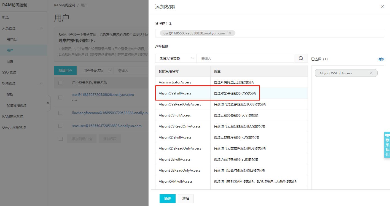
Task: Collapse the left sidebar with the « icon
Action: tap(48, 103)
